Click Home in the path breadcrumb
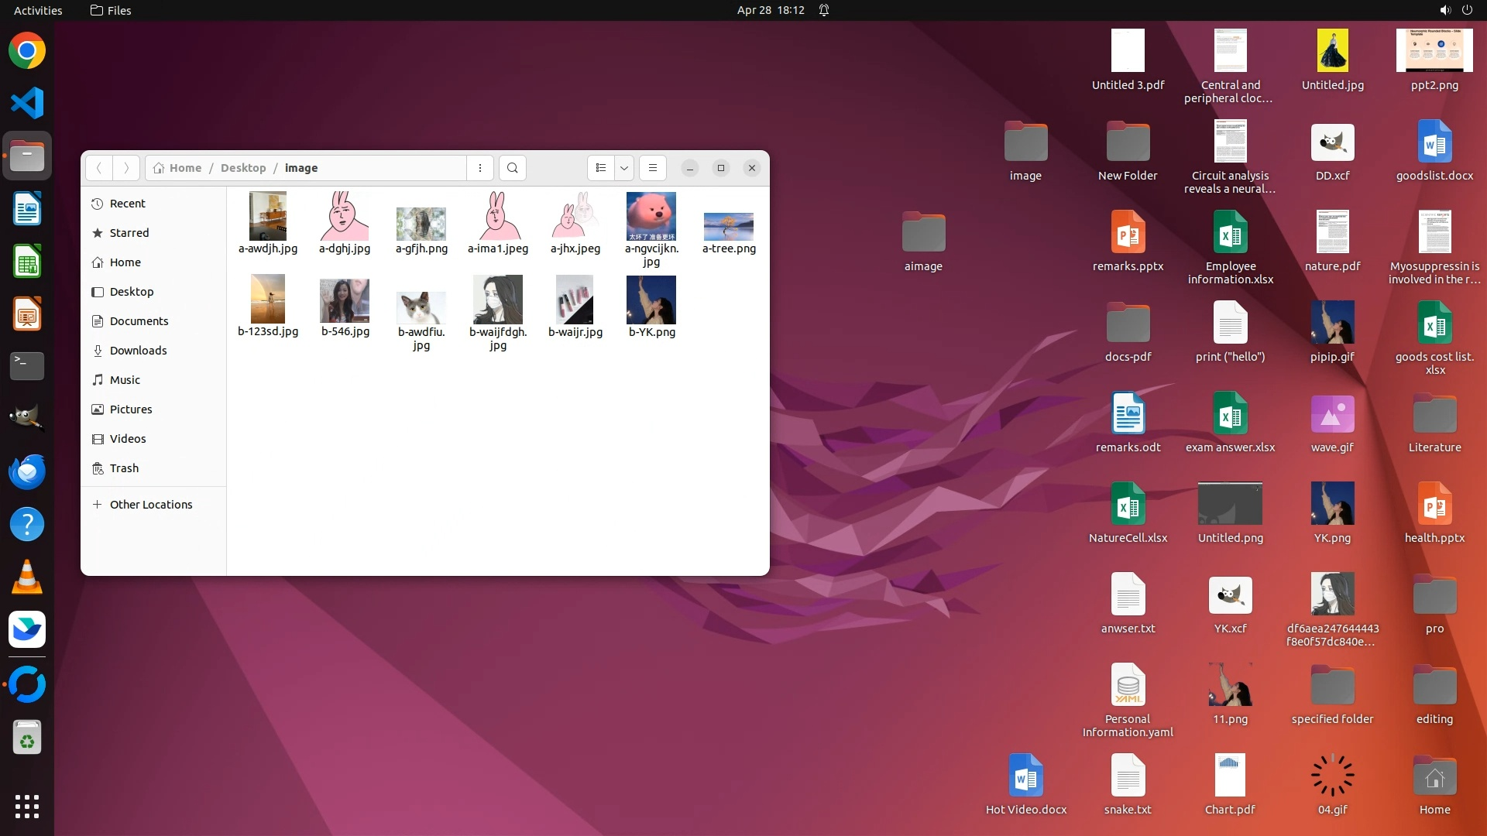 pos(184,168)
